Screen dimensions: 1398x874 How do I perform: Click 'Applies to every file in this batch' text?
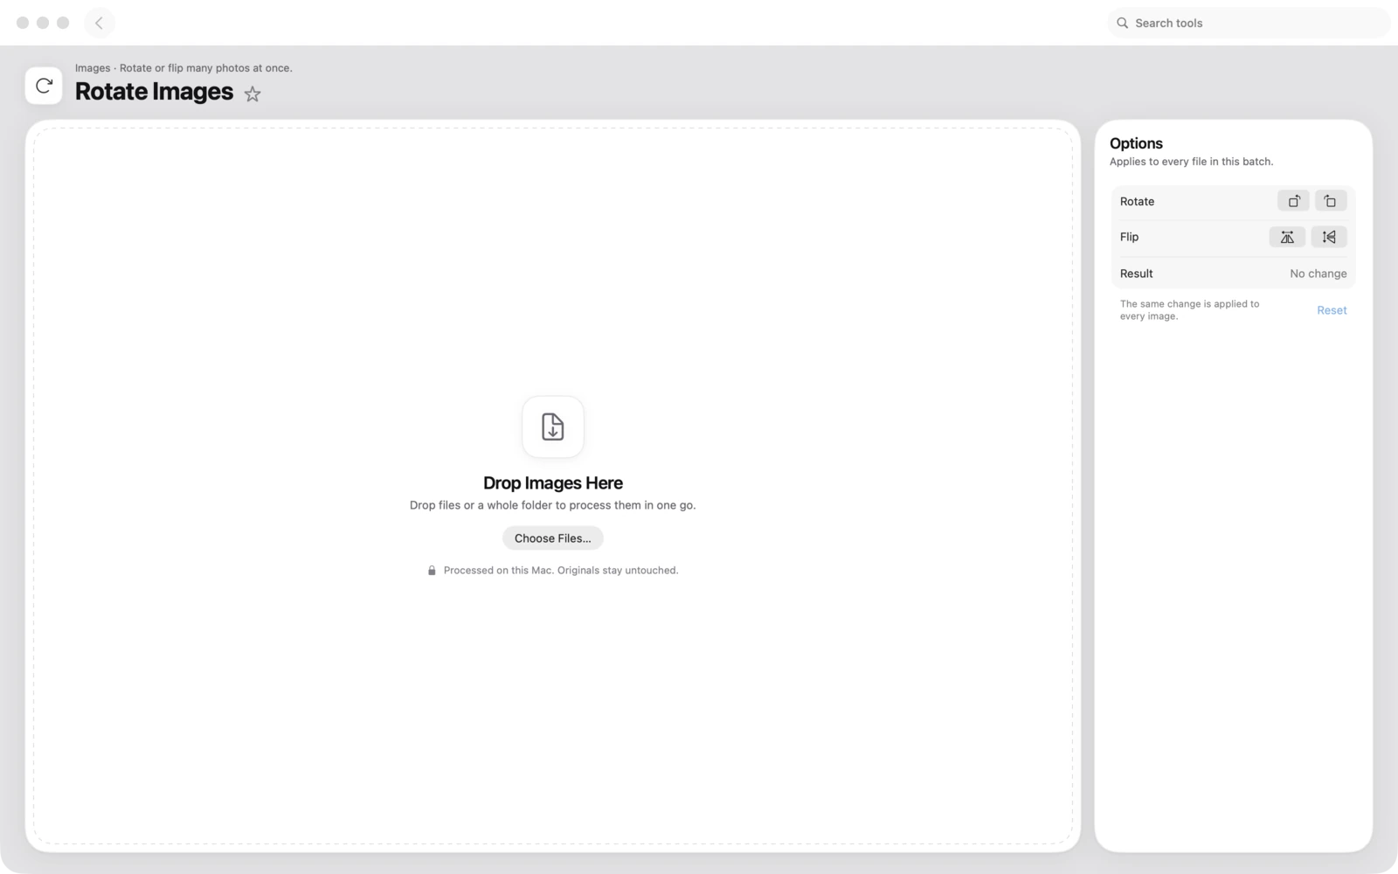1192,162
